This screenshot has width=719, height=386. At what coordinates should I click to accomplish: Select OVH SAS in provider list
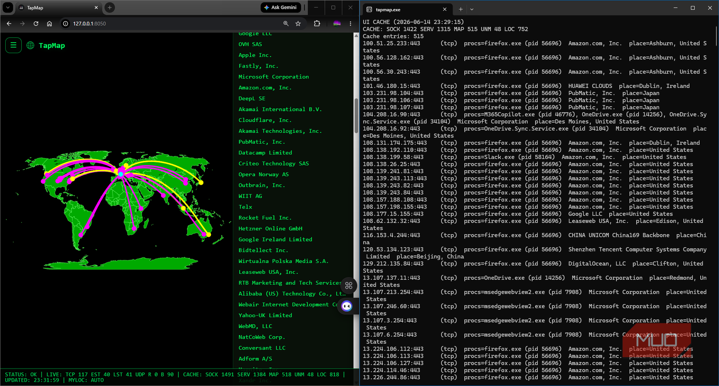click(250, 44)
